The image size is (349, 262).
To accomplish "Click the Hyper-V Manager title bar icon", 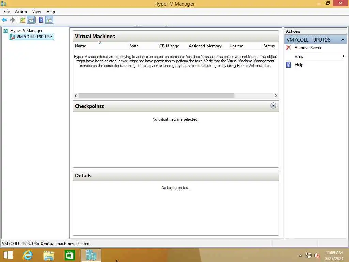I will (x=3, y=3).
